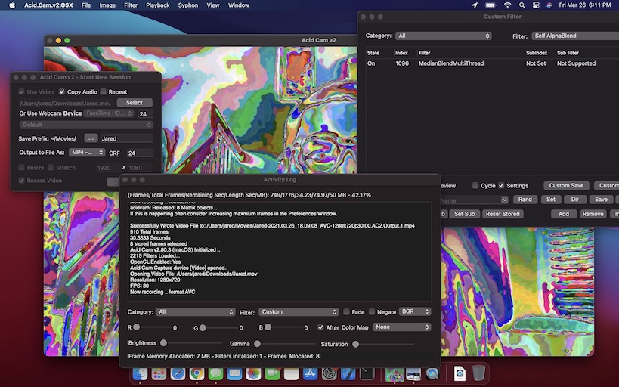The image size is (619, 387).
Task: Toggle Copy Audio checkbox
Action: pos(62,91)
